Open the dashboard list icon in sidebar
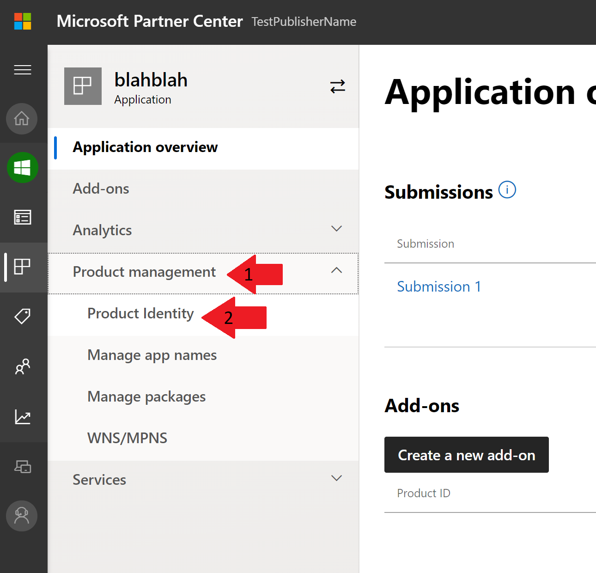Image resolution: width=596 pixels, height=573 pixels. pos(23,217)
